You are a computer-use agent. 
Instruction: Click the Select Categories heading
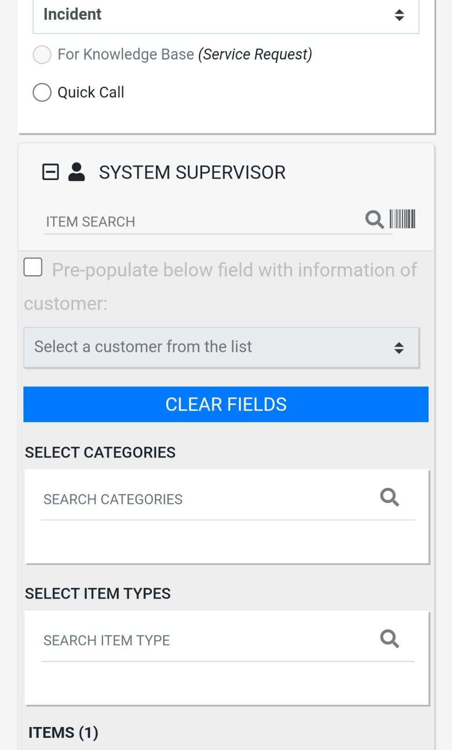[x=100, y=452]
